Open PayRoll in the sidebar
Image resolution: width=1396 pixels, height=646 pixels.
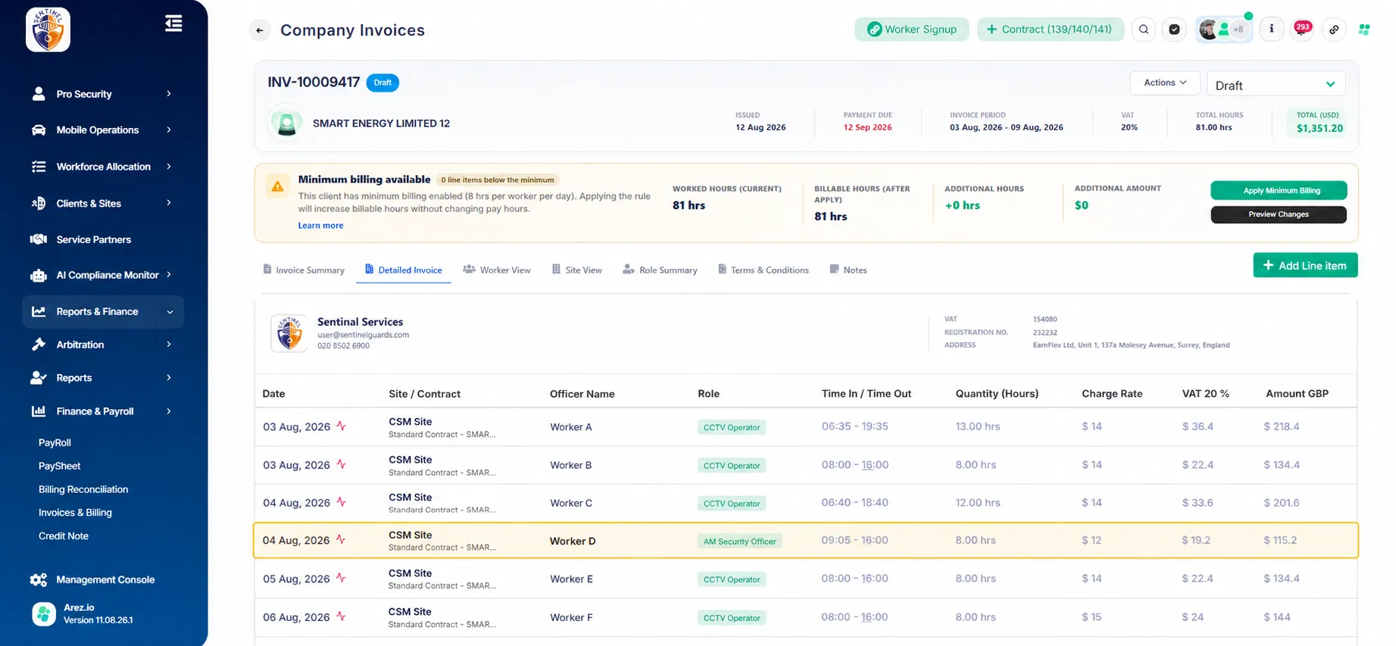55,442
